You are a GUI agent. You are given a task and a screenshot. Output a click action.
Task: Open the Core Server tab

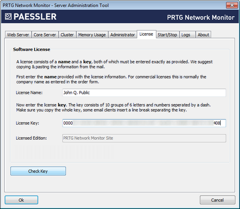click(45, 35)
